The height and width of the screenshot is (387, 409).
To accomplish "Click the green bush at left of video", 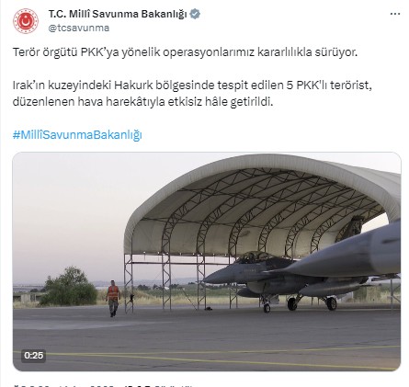I will click(69, 287).
